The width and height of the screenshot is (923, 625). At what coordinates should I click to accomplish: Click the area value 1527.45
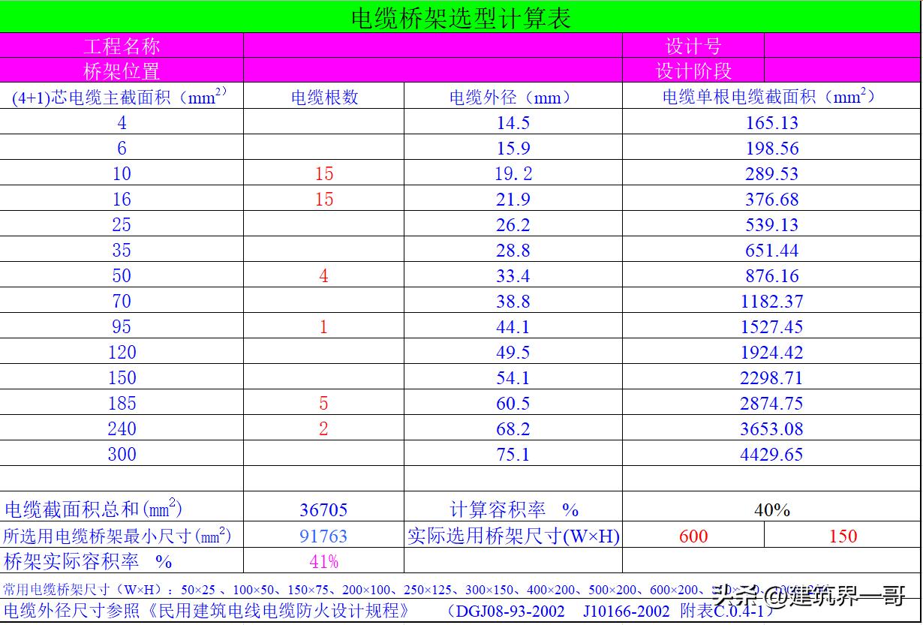772,326
